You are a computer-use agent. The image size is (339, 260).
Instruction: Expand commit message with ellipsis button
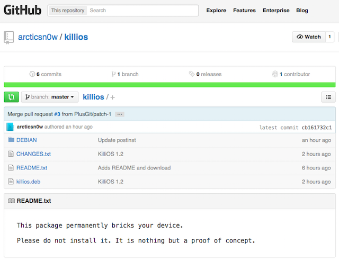tap(120, 114)
